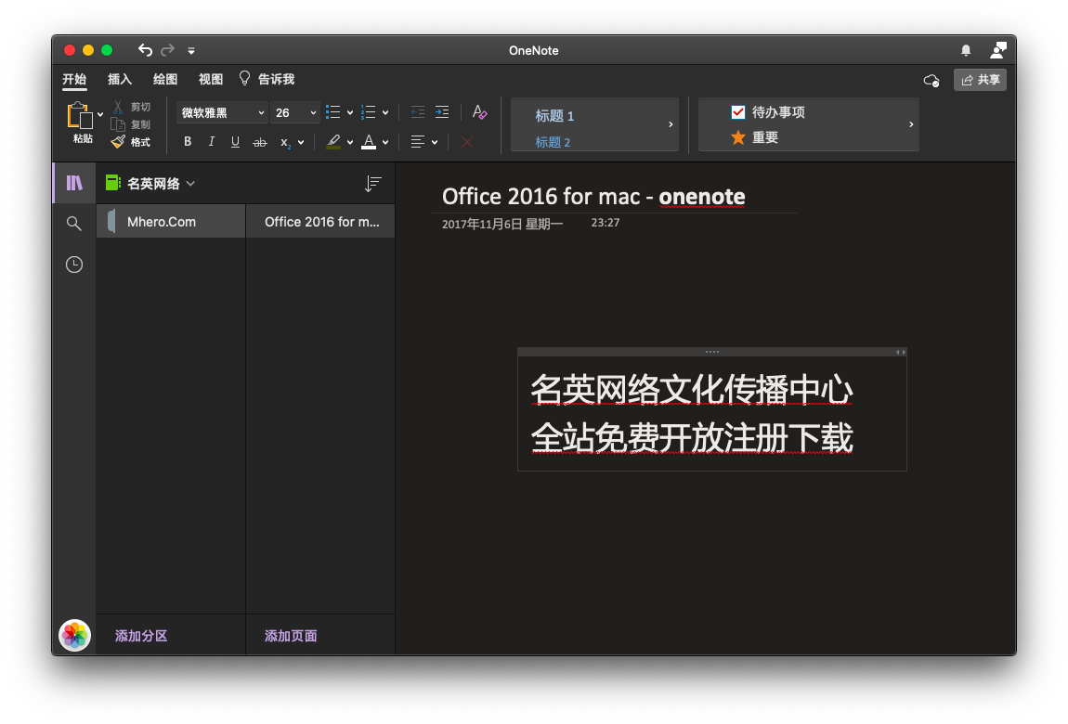Apply numbered list
The width and height of the screenshot is (1068, 724).
[x=369, y=112]
